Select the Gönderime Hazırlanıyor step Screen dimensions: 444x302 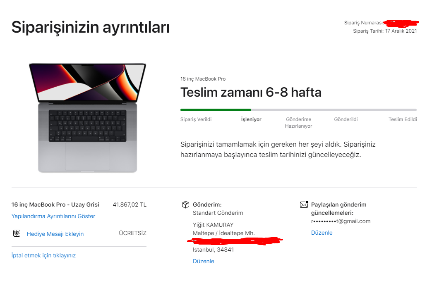coord(298,123)
